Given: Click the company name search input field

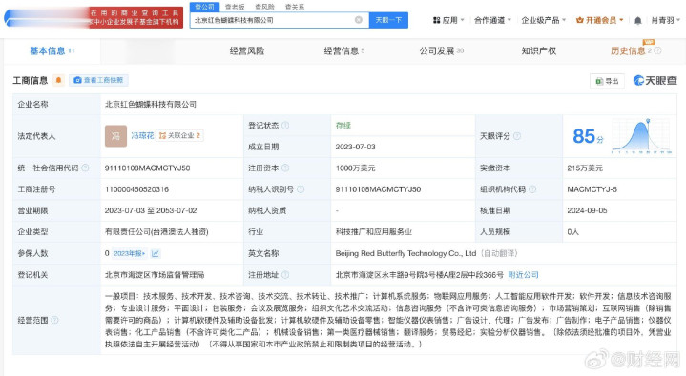Looking at the screenshot, I should point(272,20).
